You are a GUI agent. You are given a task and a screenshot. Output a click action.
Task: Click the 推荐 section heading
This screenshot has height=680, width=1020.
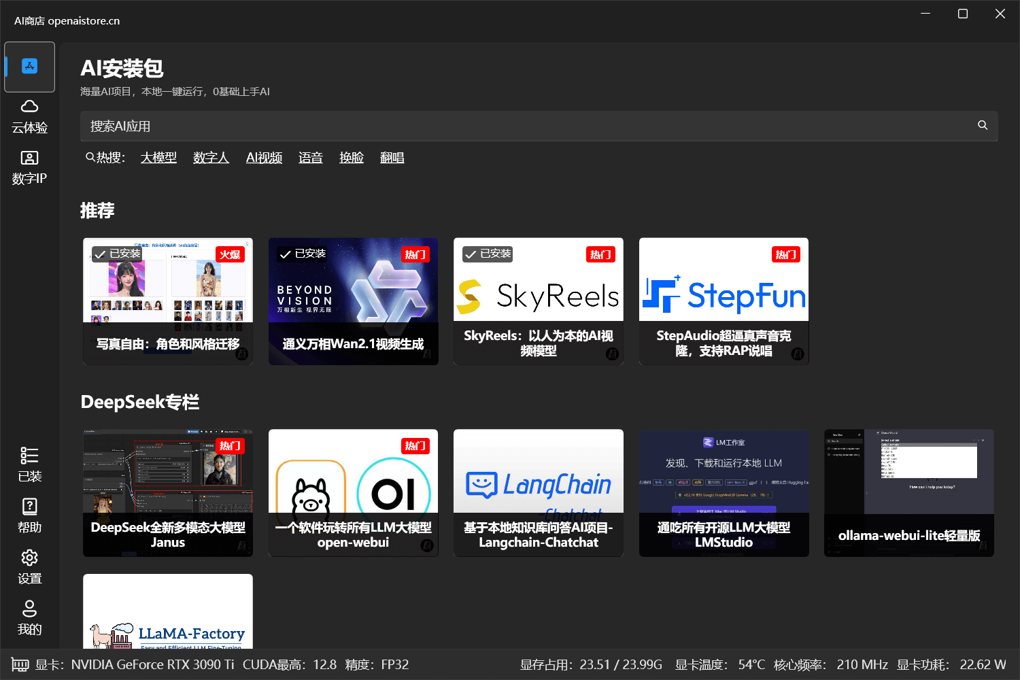[97, 210]
